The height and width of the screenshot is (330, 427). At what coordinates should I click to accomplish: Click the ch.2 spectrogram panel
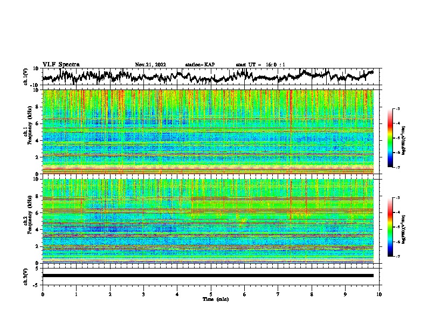coord(208,221)
